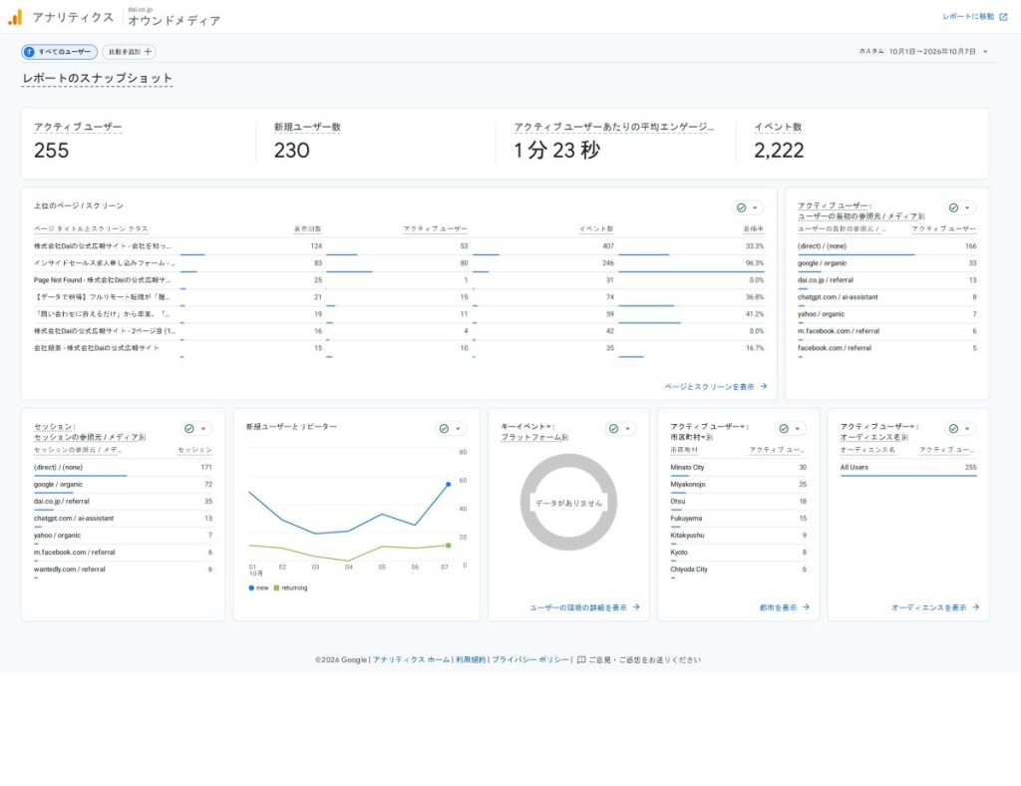Click the レポートのスナップショット title
The image size is (1021, 786).
point(97,79)
